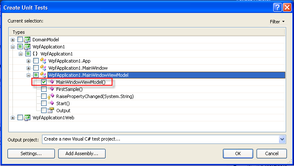
Task: Expand the WpfApplication1.App node
Action: 28,61
